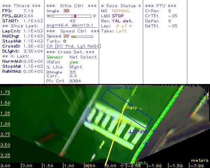Screen dimensions: 210x168
Task: Click the CA [DC fnd, Lgt NoGo] line
Action: (73, 46)
